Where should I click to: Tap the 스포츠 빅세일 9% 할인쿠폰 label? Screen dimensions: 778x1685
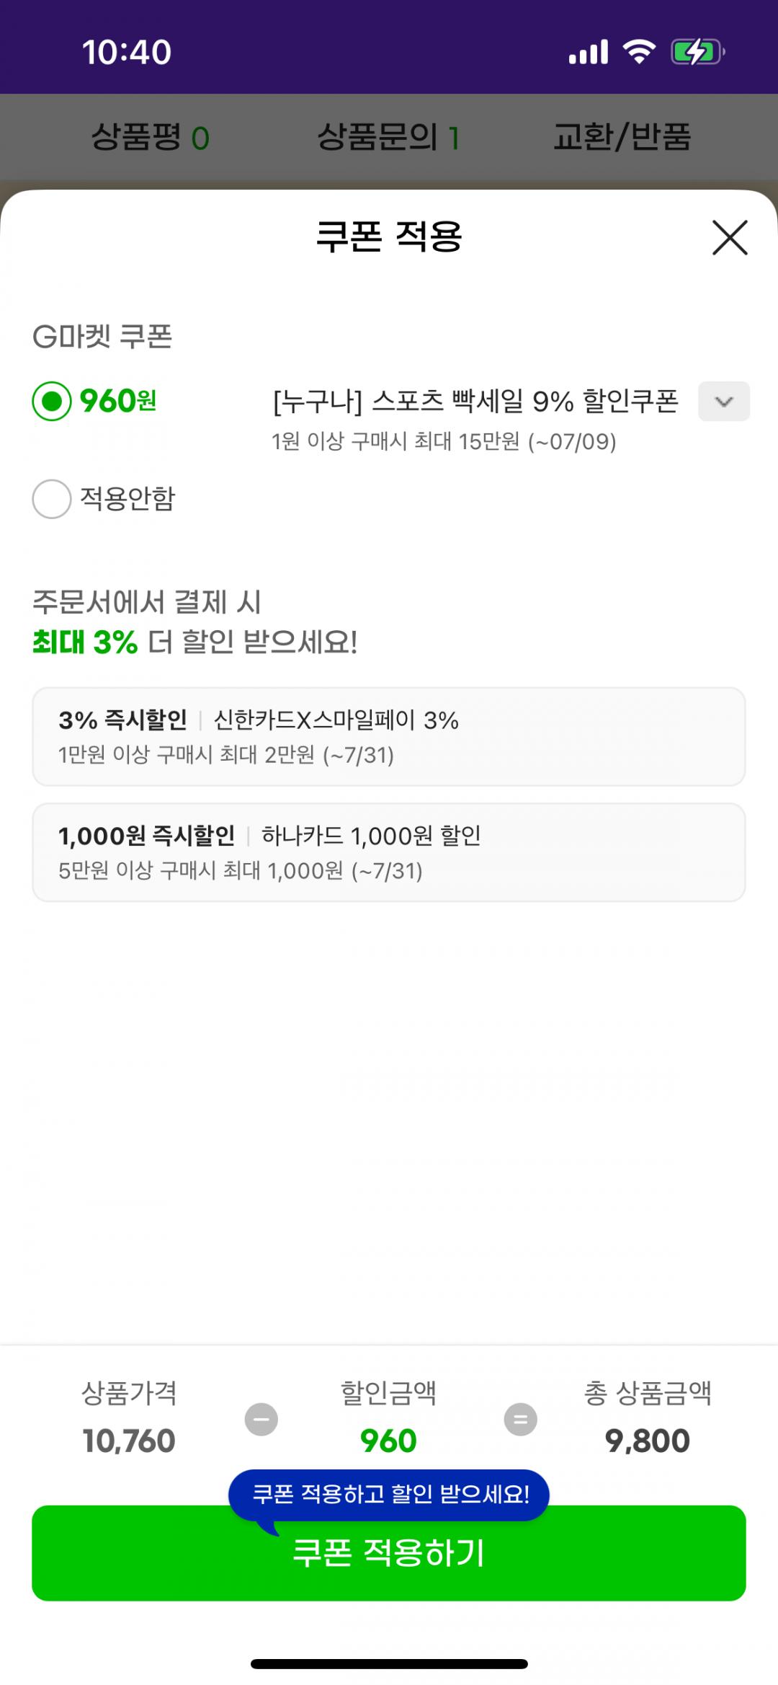click(x=475, y=401)
